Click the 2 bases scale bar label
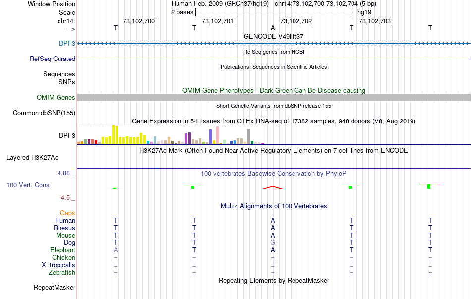The height and width of the screenshot is (299, 471). (x=182, y=12)
